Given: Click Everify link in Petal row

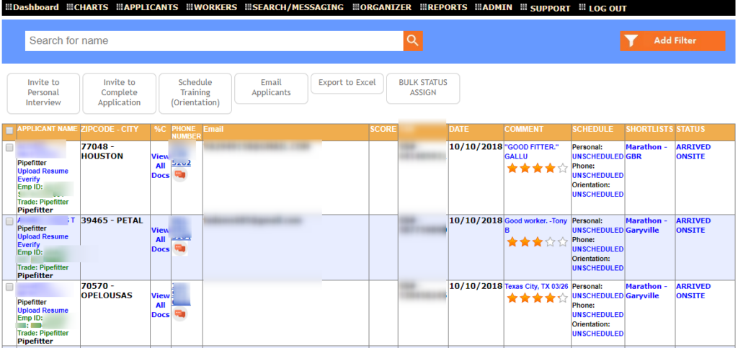Looking at the screenshot, I should (29, 245).
